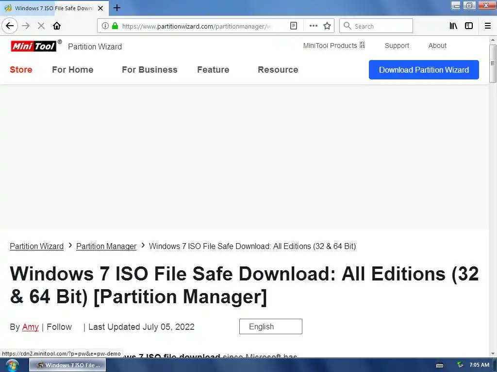The height and width of the screenshot is (372, 497).
Task: Click the Support link
Action: pyautogui.click(x=397, y=46)
